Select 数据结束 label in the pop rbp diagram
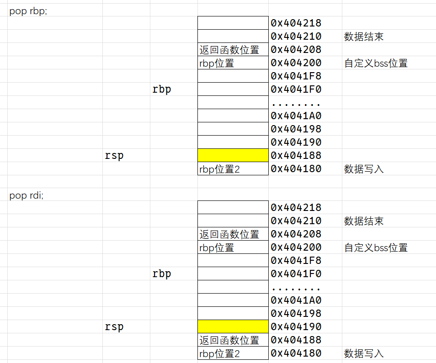Image resolution: width=436 pixels, height=363 pixels. 364,37
